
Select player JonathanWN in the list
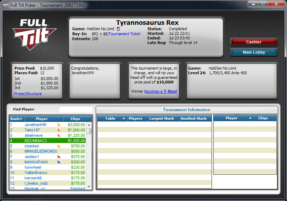pyautogui.click(x=48, y=125)
